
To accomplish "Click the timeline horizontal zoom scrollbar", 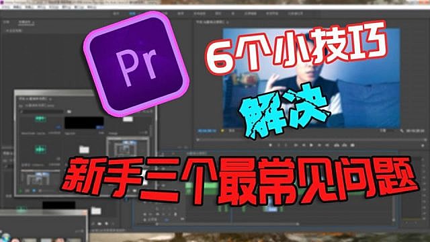I will click(x=227, y=224).
